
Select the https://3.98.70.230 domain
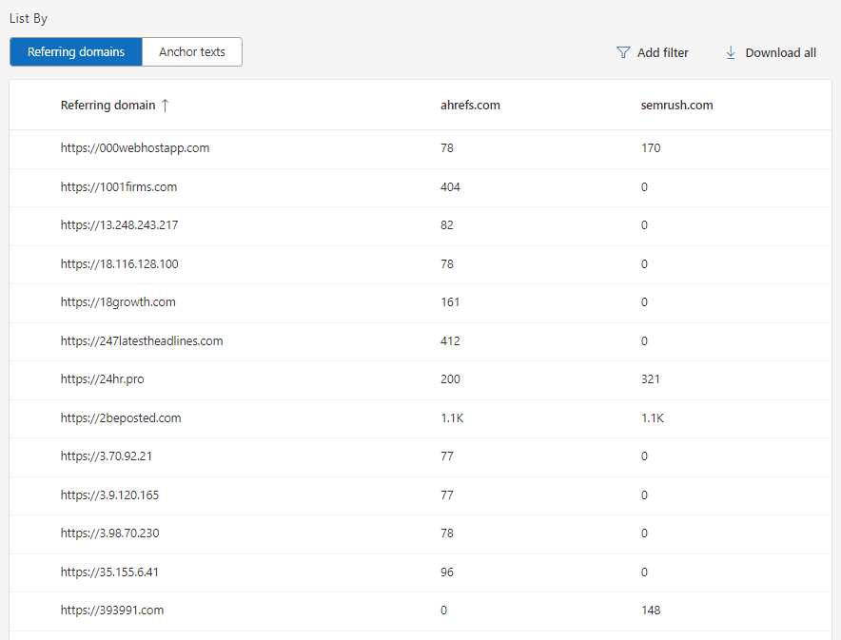click(x=109, y=533)
